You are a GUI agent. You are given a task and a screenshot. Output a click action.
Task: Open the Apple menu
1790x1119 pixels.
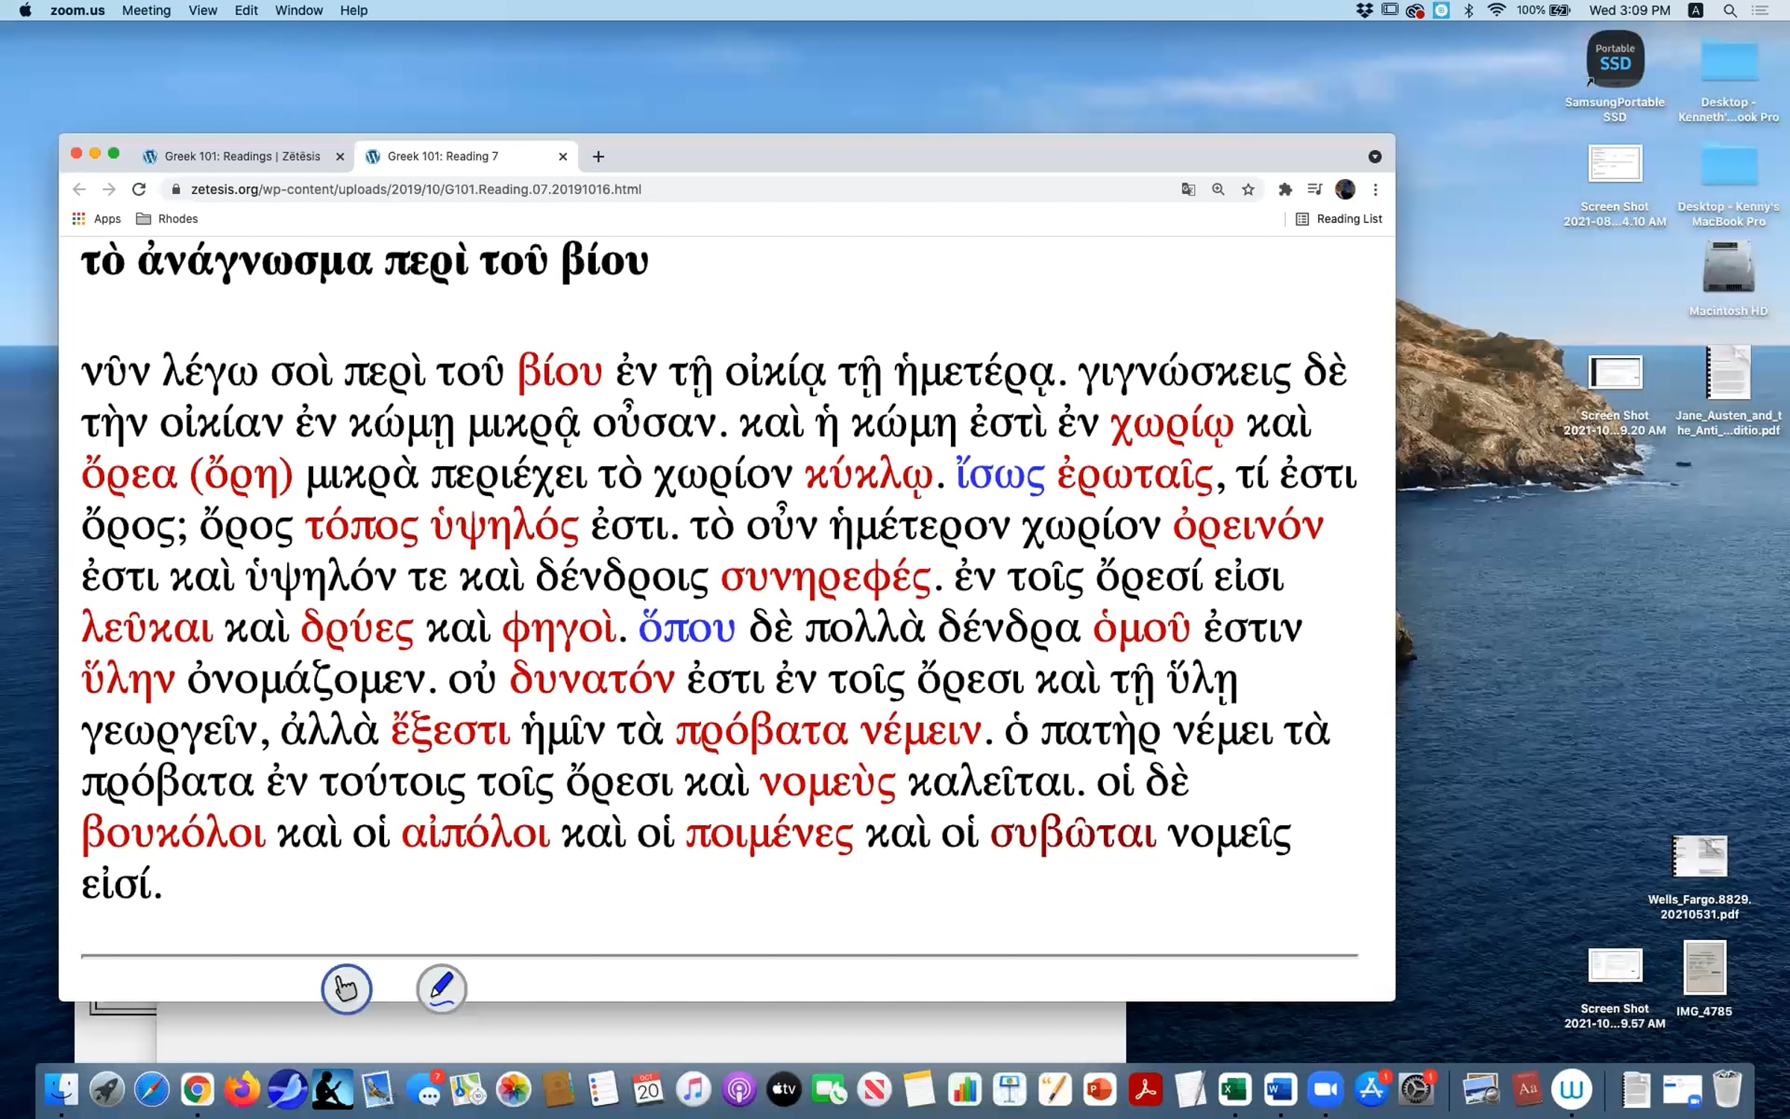(x=25, y=10)
